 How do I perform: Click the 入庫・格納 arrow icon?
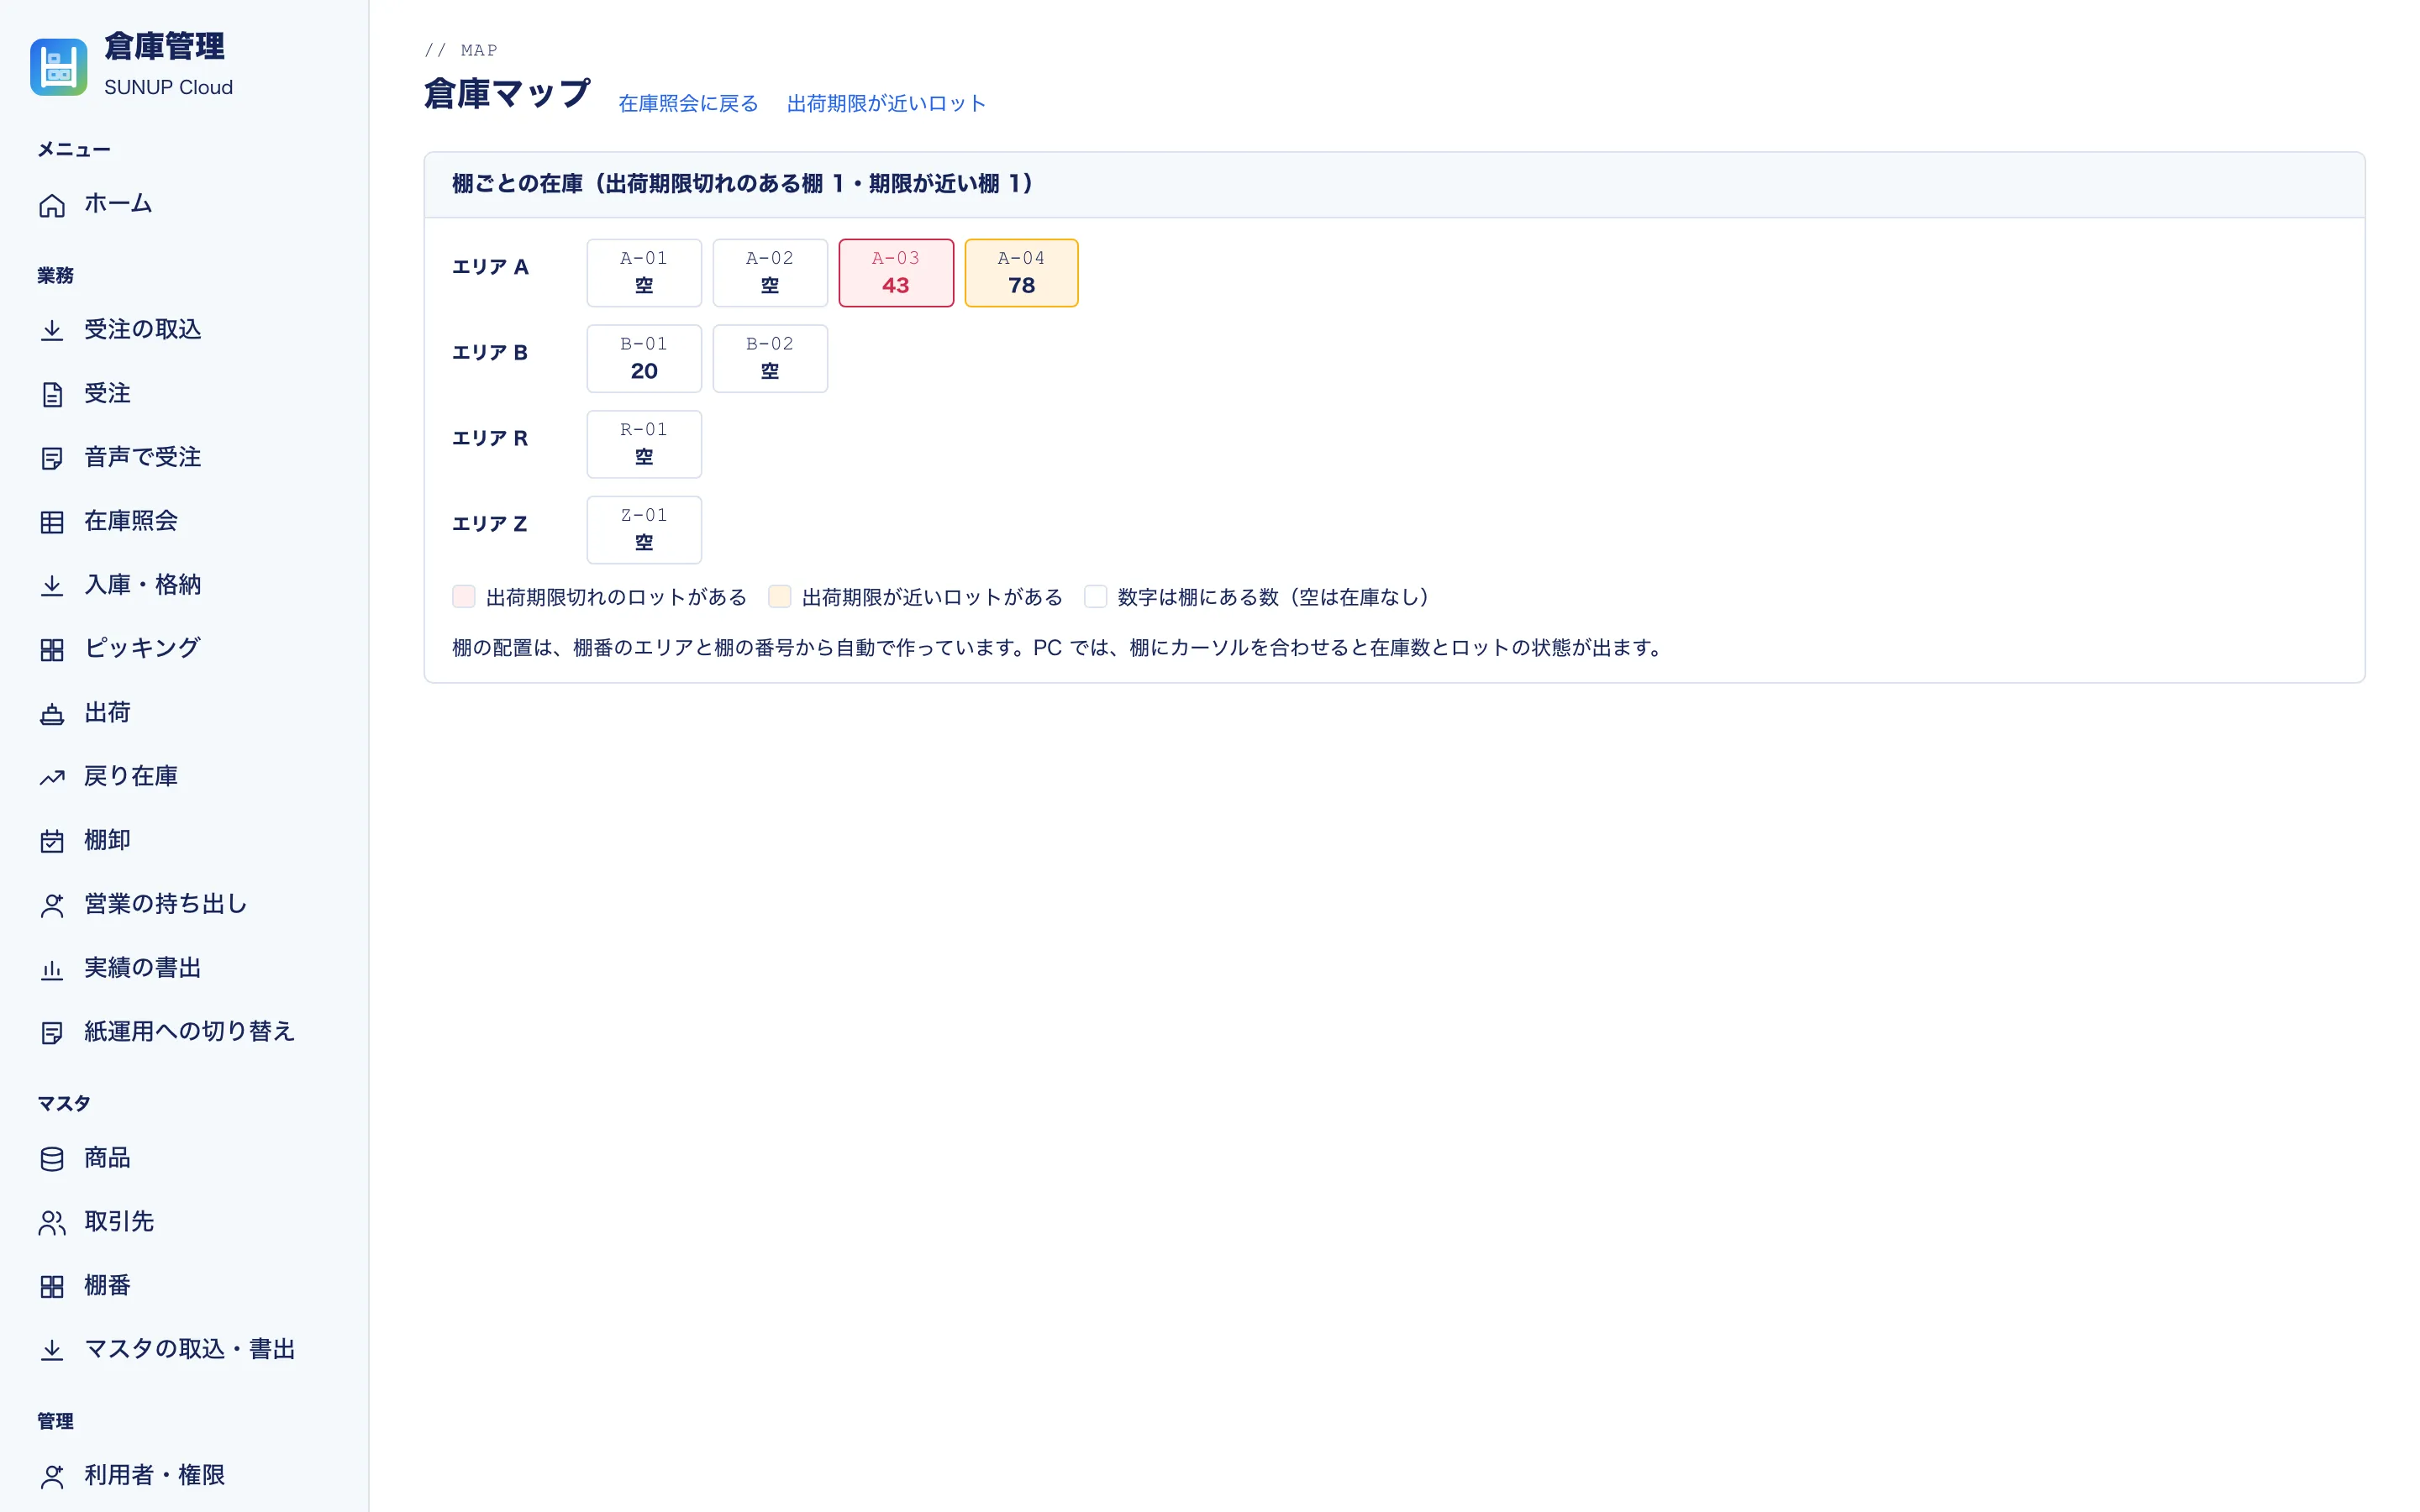(x=52, y=586)
